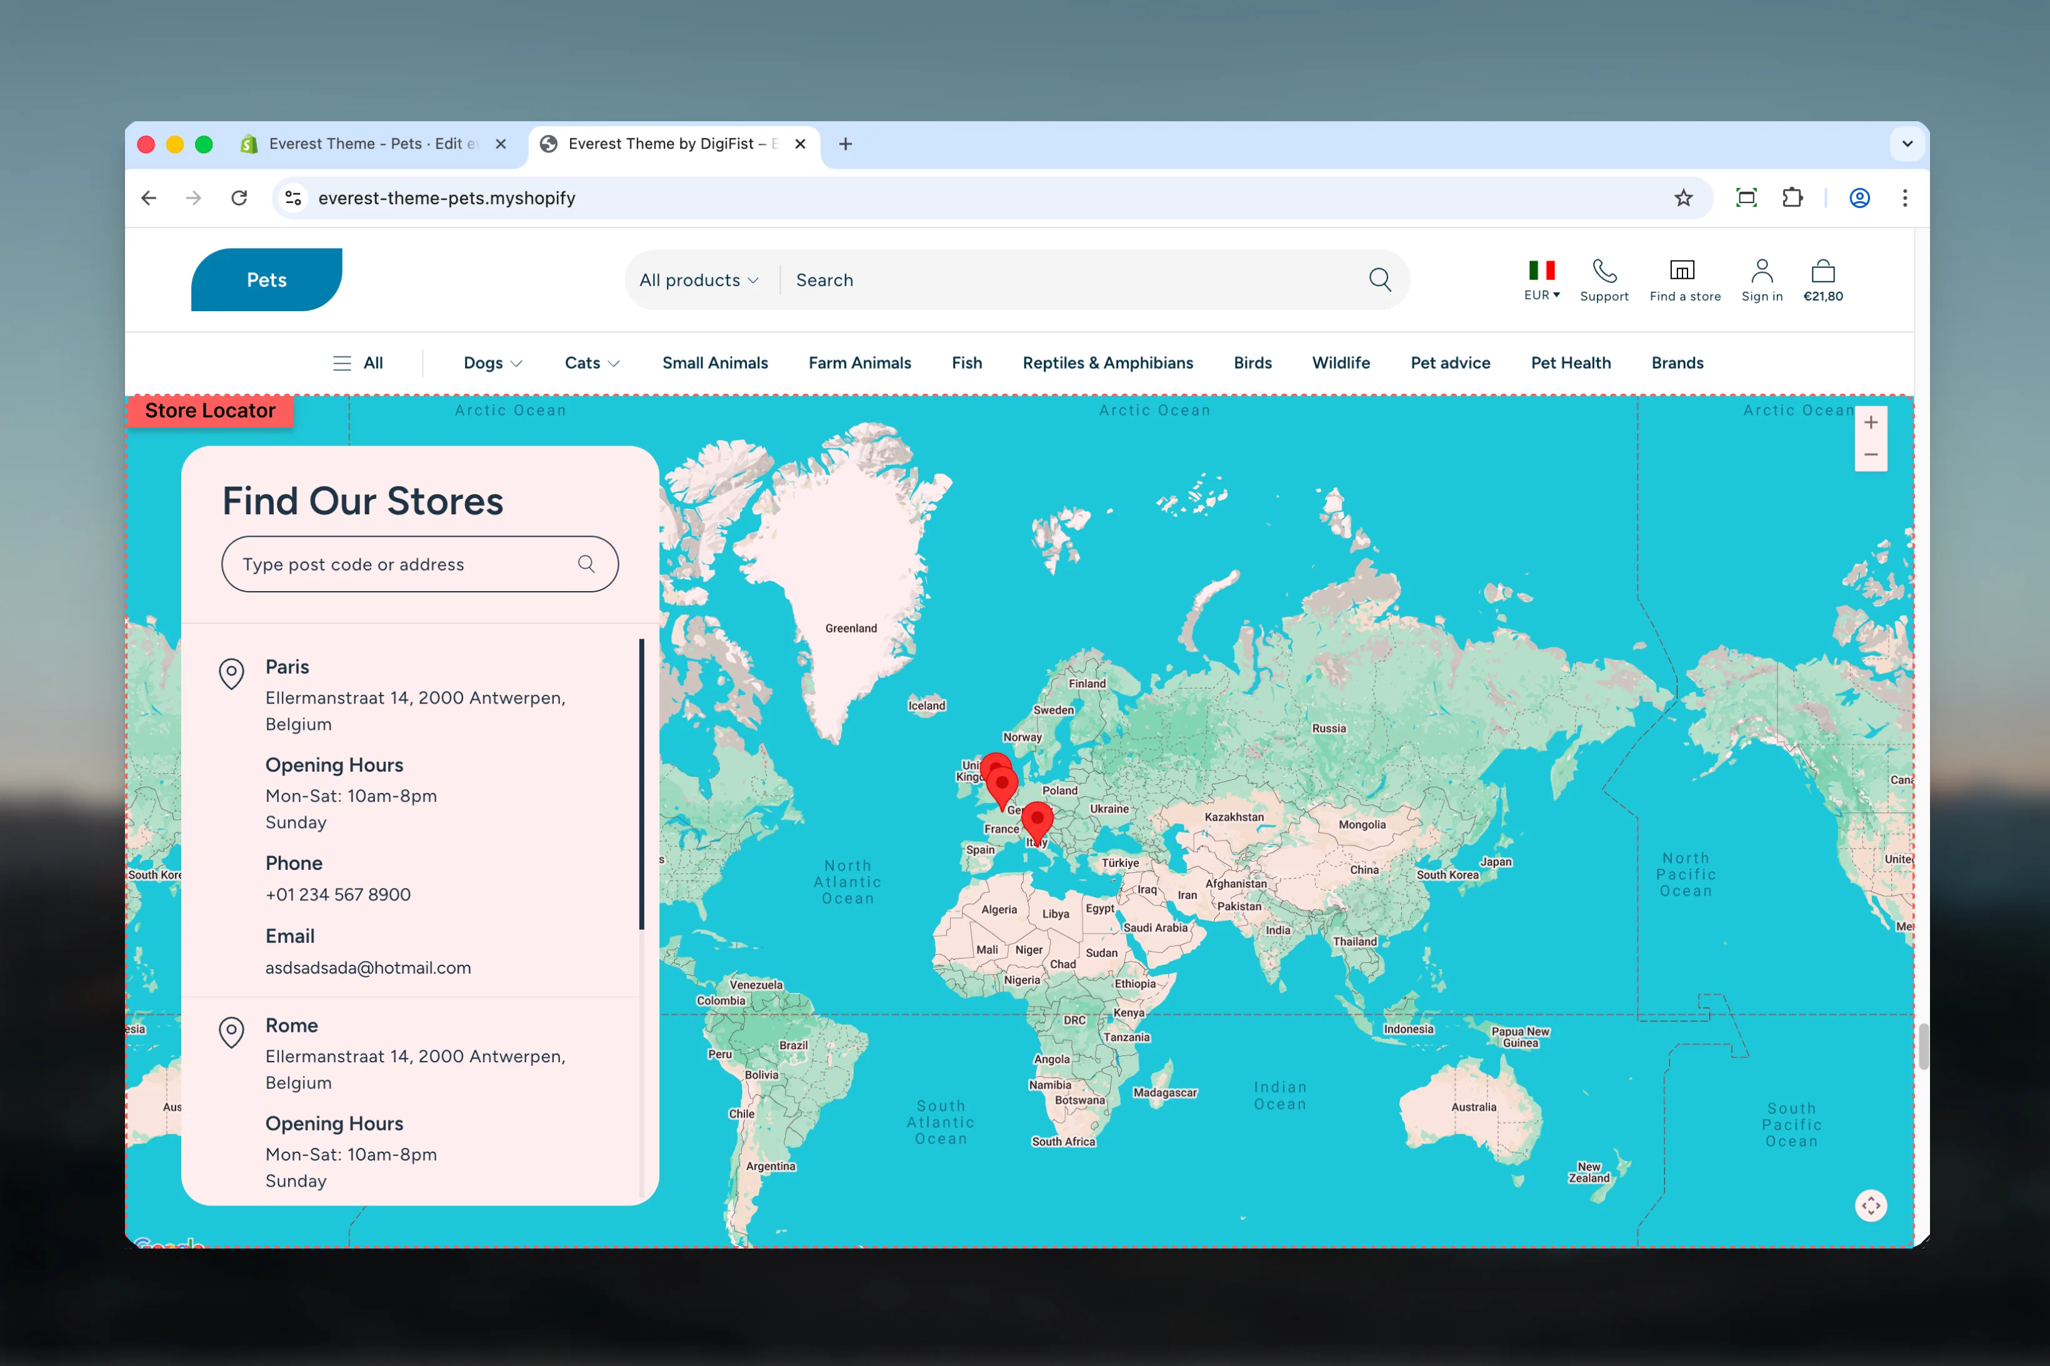Click the Sign in account icon
This screenshot has width=2050, height=1366.
(x=1762, y=281)
